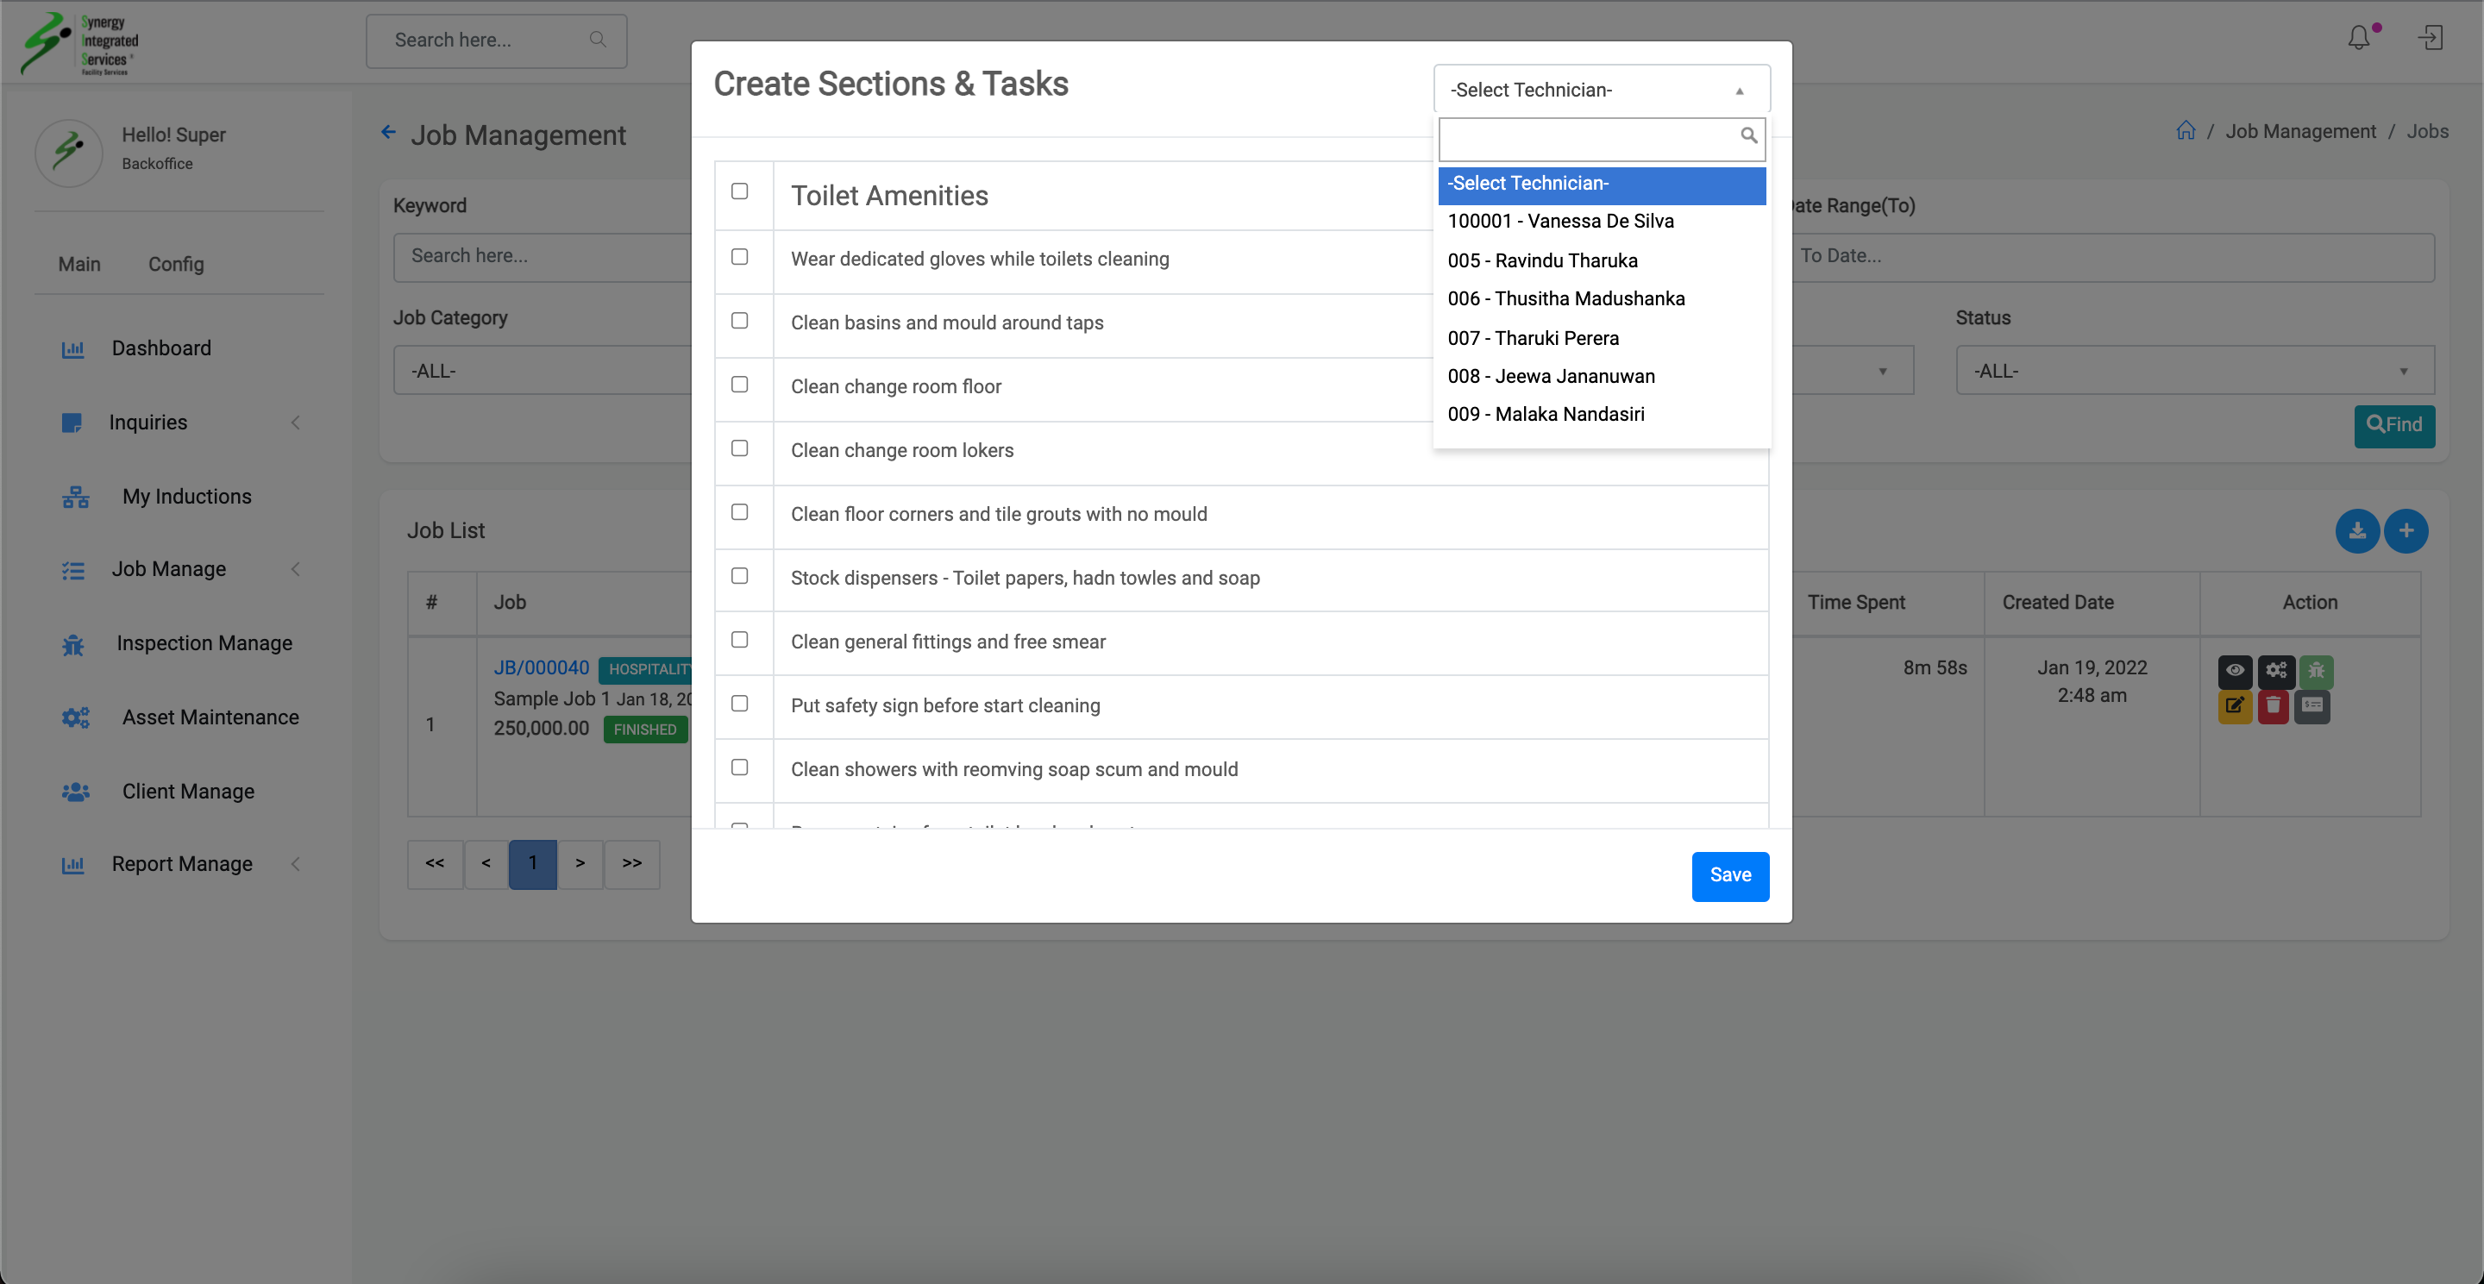Choose 100001 - Vanessa De Silva option
Image resolution: width=2484 pixels, height=1284 pixels.
[x=1559, y=222]
